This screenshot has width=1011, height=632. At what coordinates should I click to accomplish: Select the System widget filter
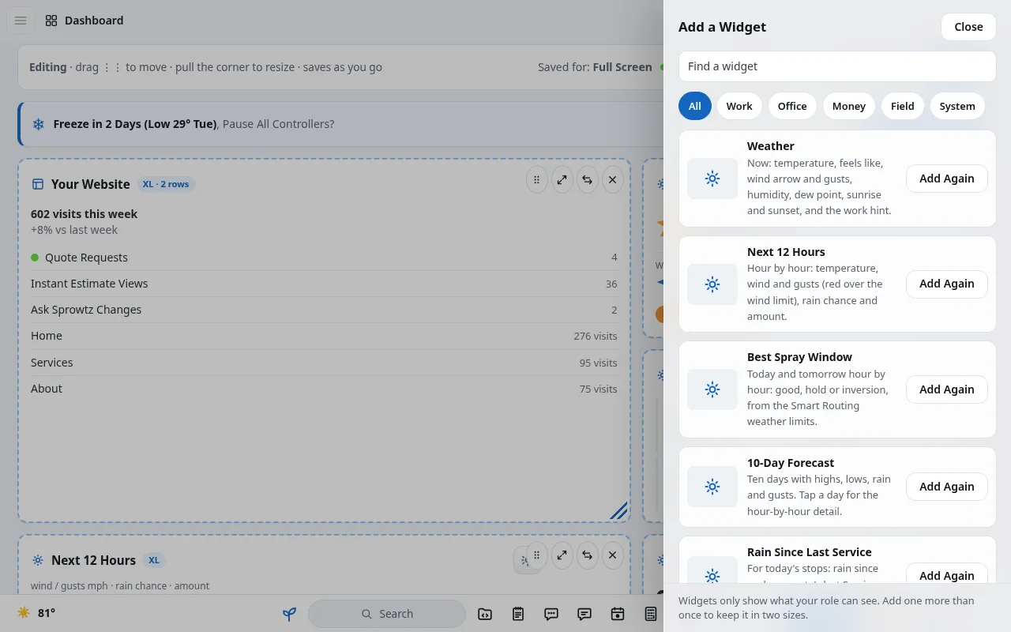(x=957, y=106)
